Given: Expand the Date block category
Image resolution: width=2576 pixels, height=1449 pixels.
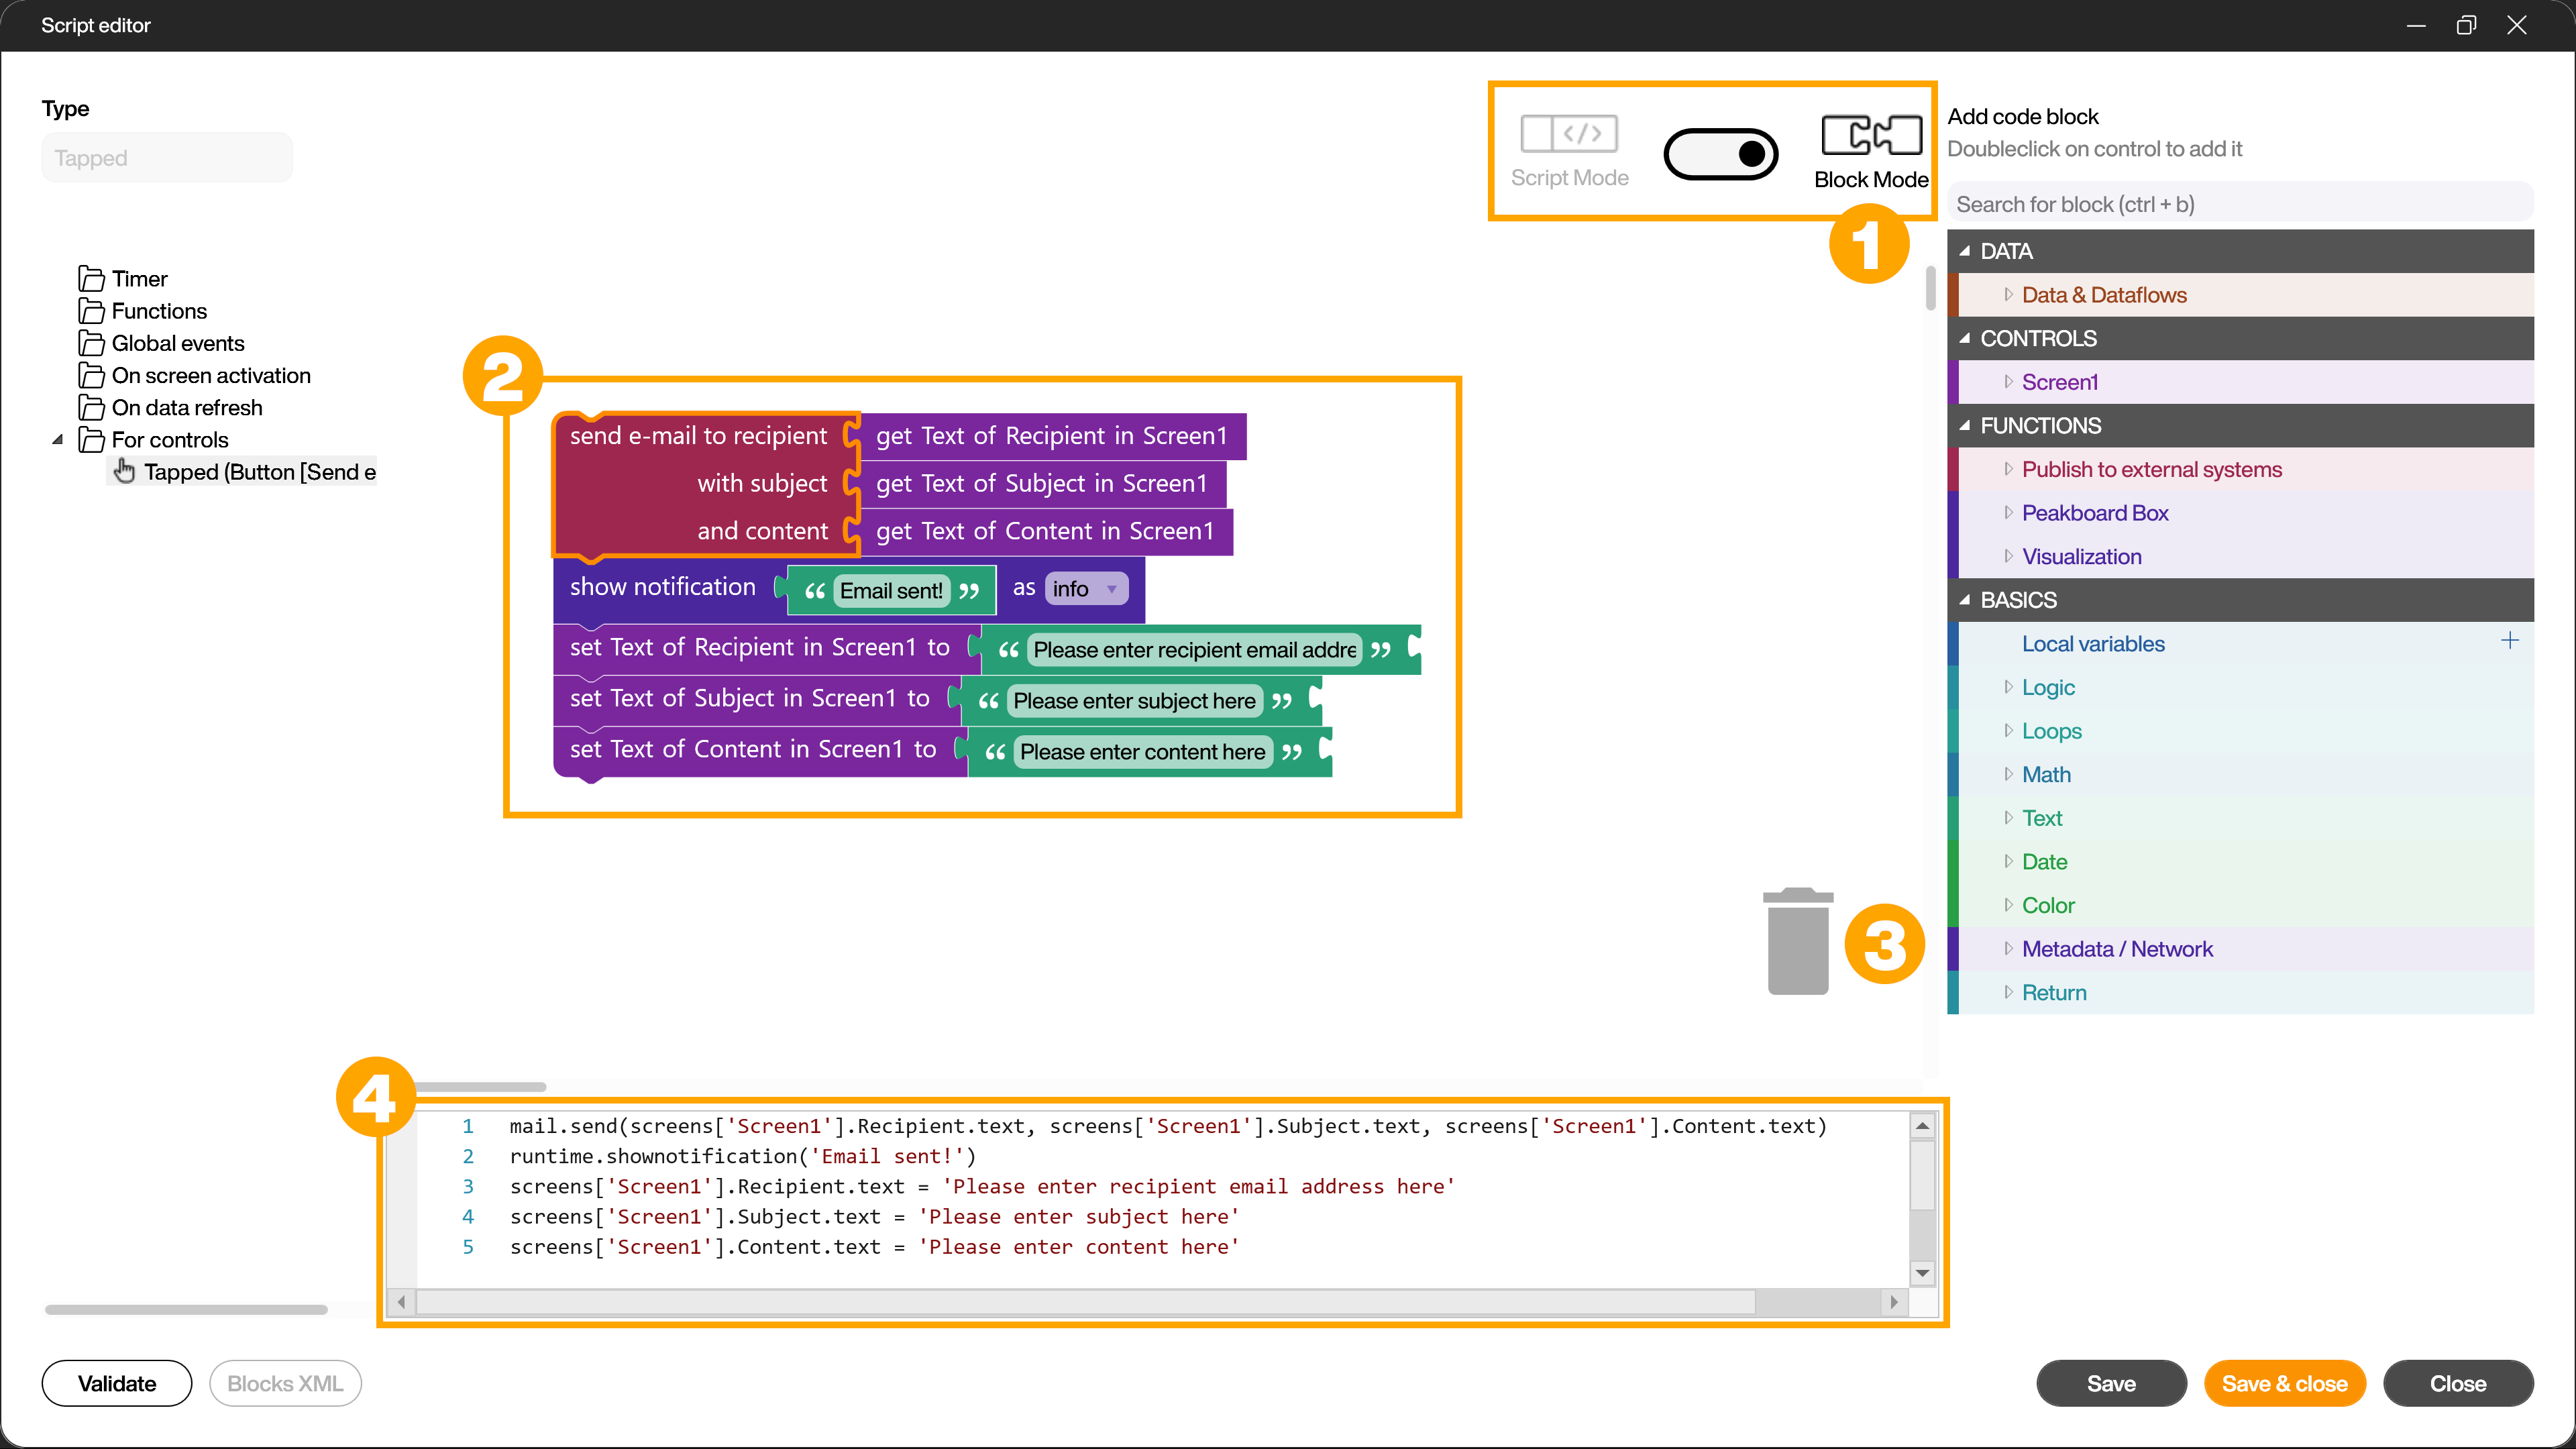Looking at the screenshot, I should click(x=2240, y=862).
